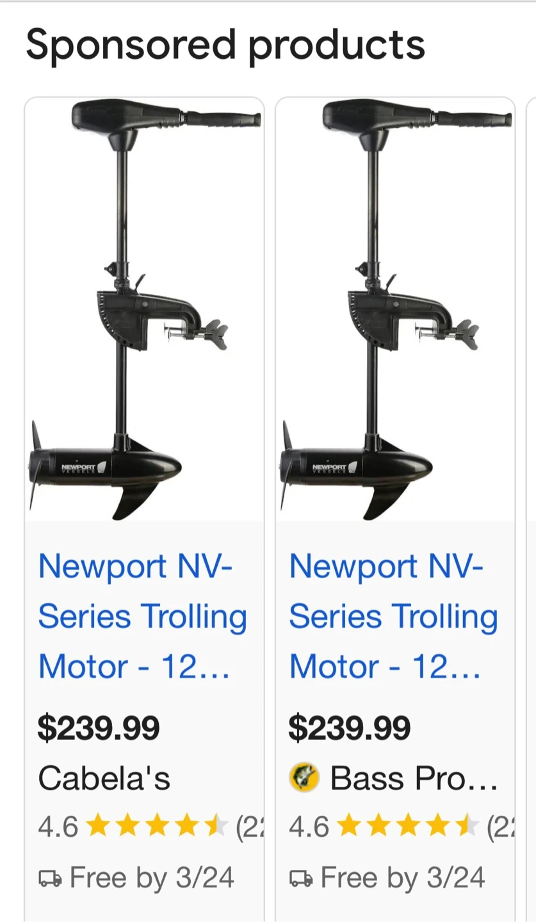The height and width of the screenshot is (922, 536).
Task: Click the $239.99 price on Bass Pro card
Action: click(350, 728)
